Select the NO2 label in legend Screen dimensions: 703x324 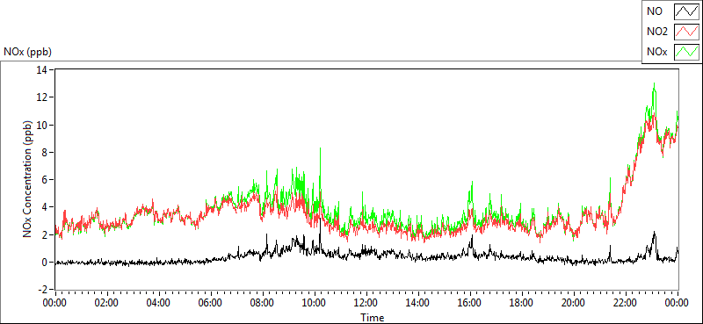[657, 32]
